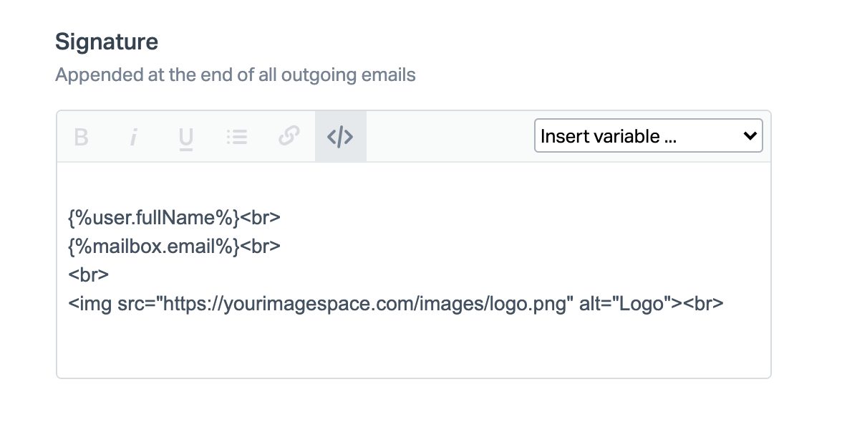Click the Signature section heading
The width and height of the screenshot is (847, 435).
click(107, 42)
